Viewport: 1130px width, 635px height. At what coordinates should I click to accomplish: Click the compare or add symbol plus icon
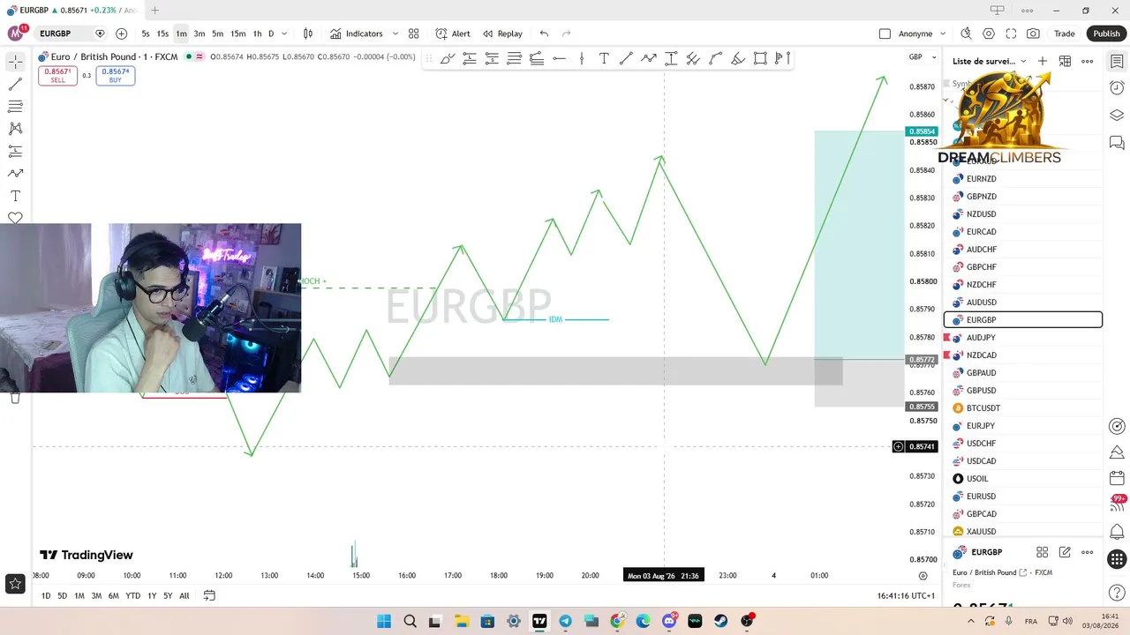121,34
